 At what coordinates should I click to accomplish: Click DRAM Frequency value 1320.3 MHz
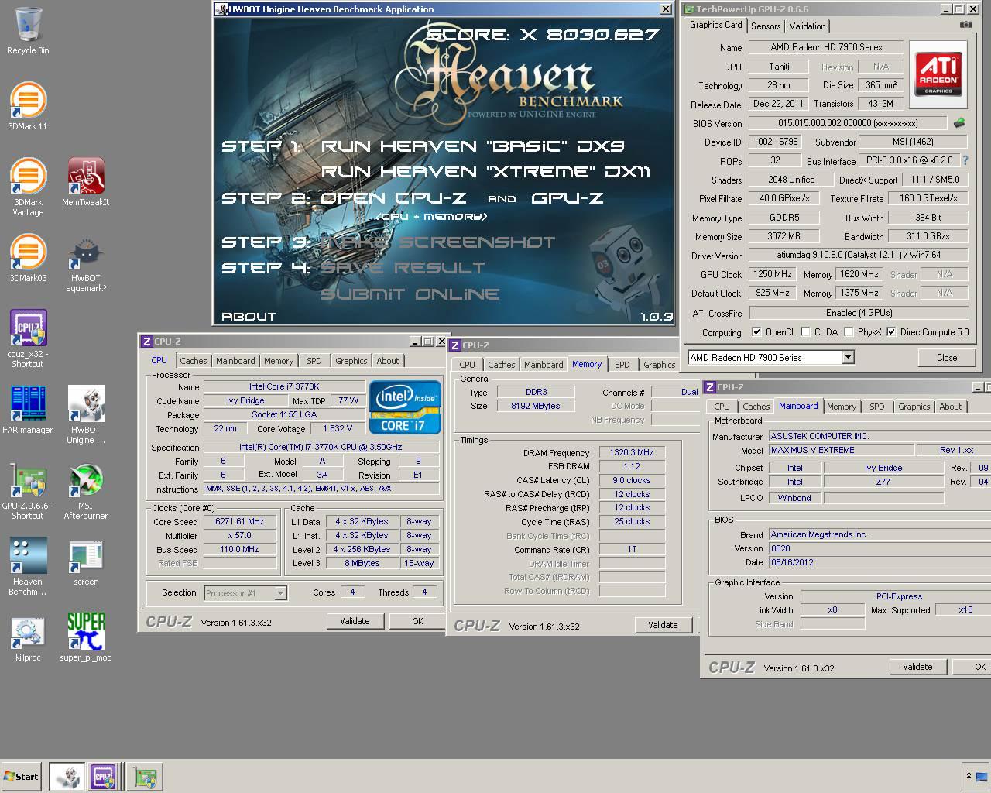click(632, 452)
